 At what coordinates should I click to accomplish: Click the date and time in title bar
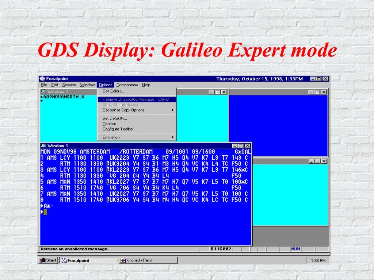[x=260, y=79]
